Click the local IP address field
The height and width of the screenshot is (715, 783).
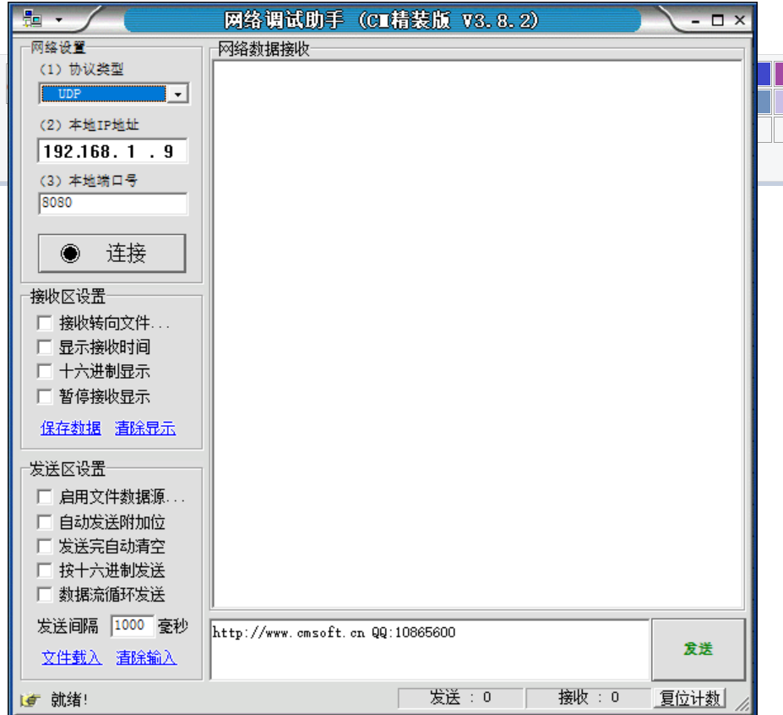pyautogui.click(x=113, y=151)
